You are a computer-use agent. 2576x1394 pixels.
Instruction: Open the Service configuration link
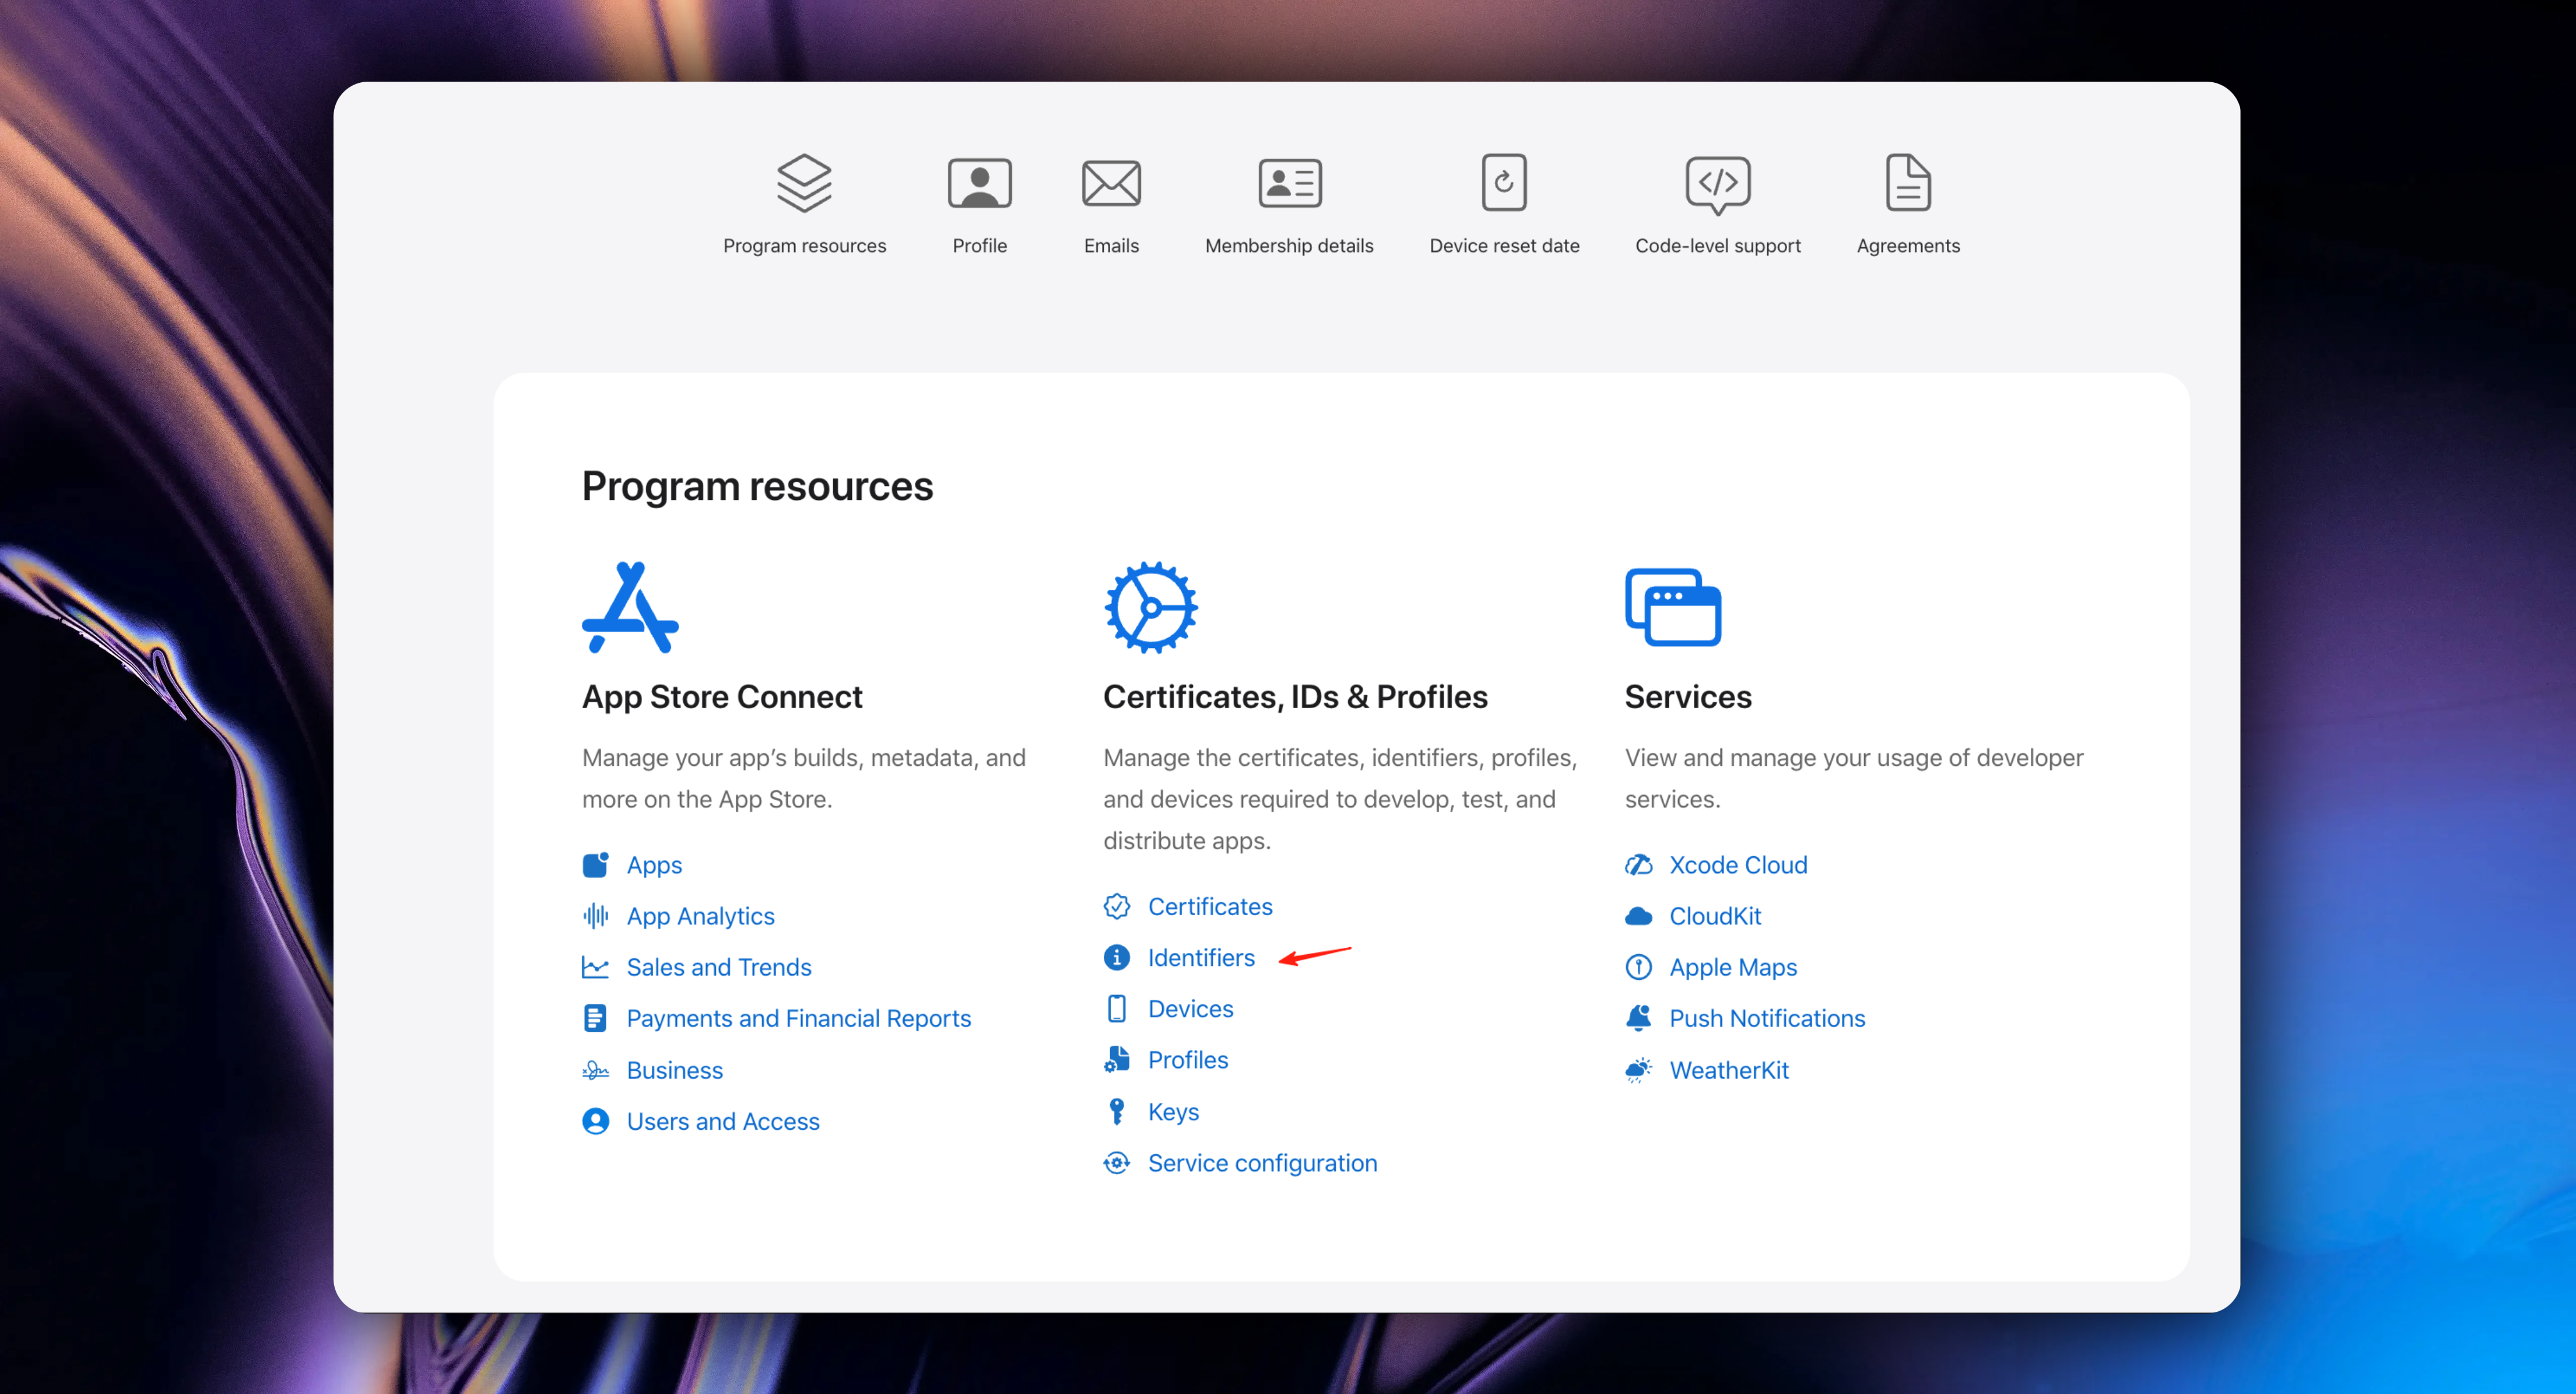(1262, 1163)
